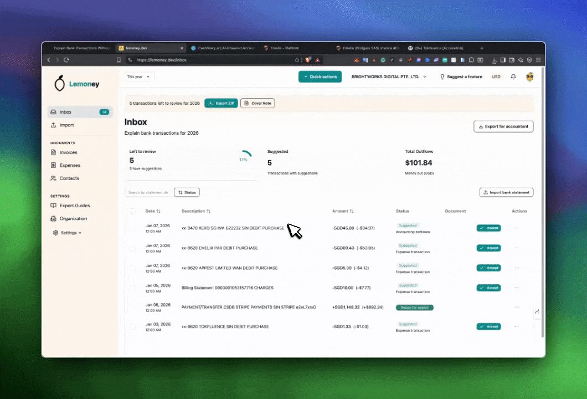Switch to the Emelia – Platform browser tab
Image resolution: width=587 pixels, height=399 pixels.
pyautogui.click(x=285, y=48)
